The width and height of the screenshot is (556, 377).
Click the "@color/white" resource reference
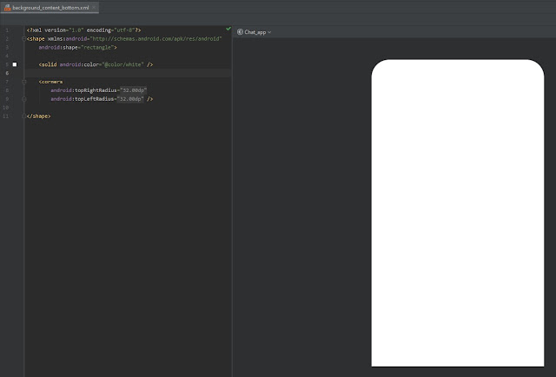tap(125, 64)
